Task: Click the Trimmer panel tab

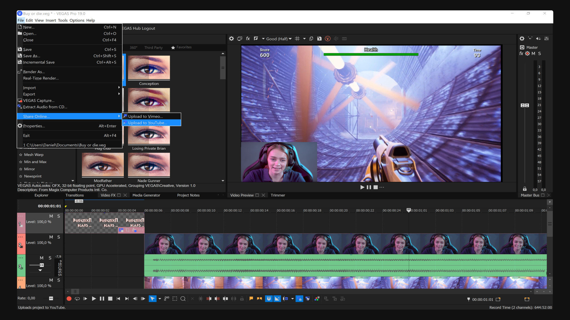Action: tap(278, 195)
